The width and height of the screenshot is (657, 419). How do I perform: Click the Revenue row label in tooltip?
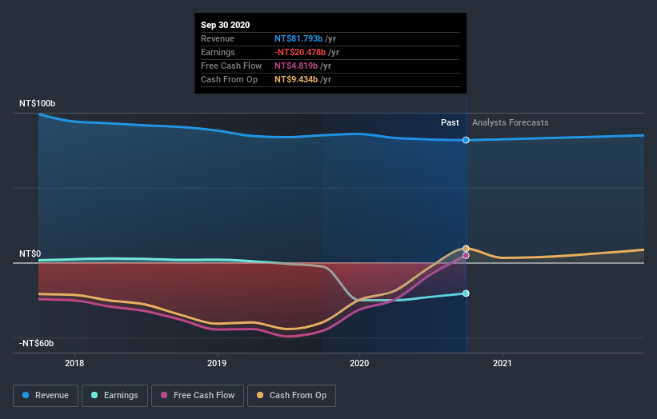tap(218, 38)
